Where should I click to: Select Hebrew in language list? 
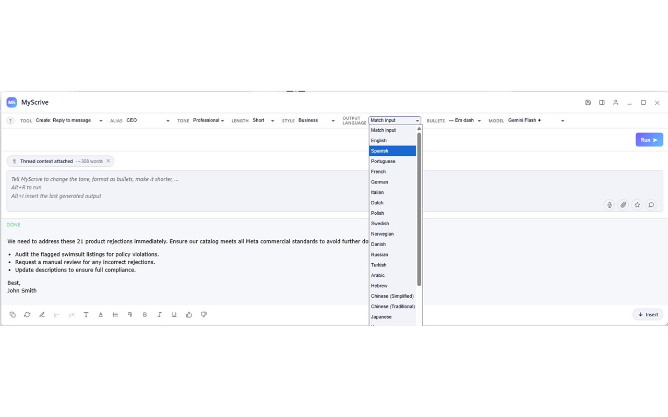(392, 286)
